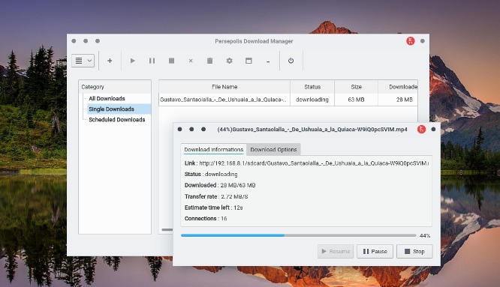Open the main menu list dropdown

click(83, 61)
